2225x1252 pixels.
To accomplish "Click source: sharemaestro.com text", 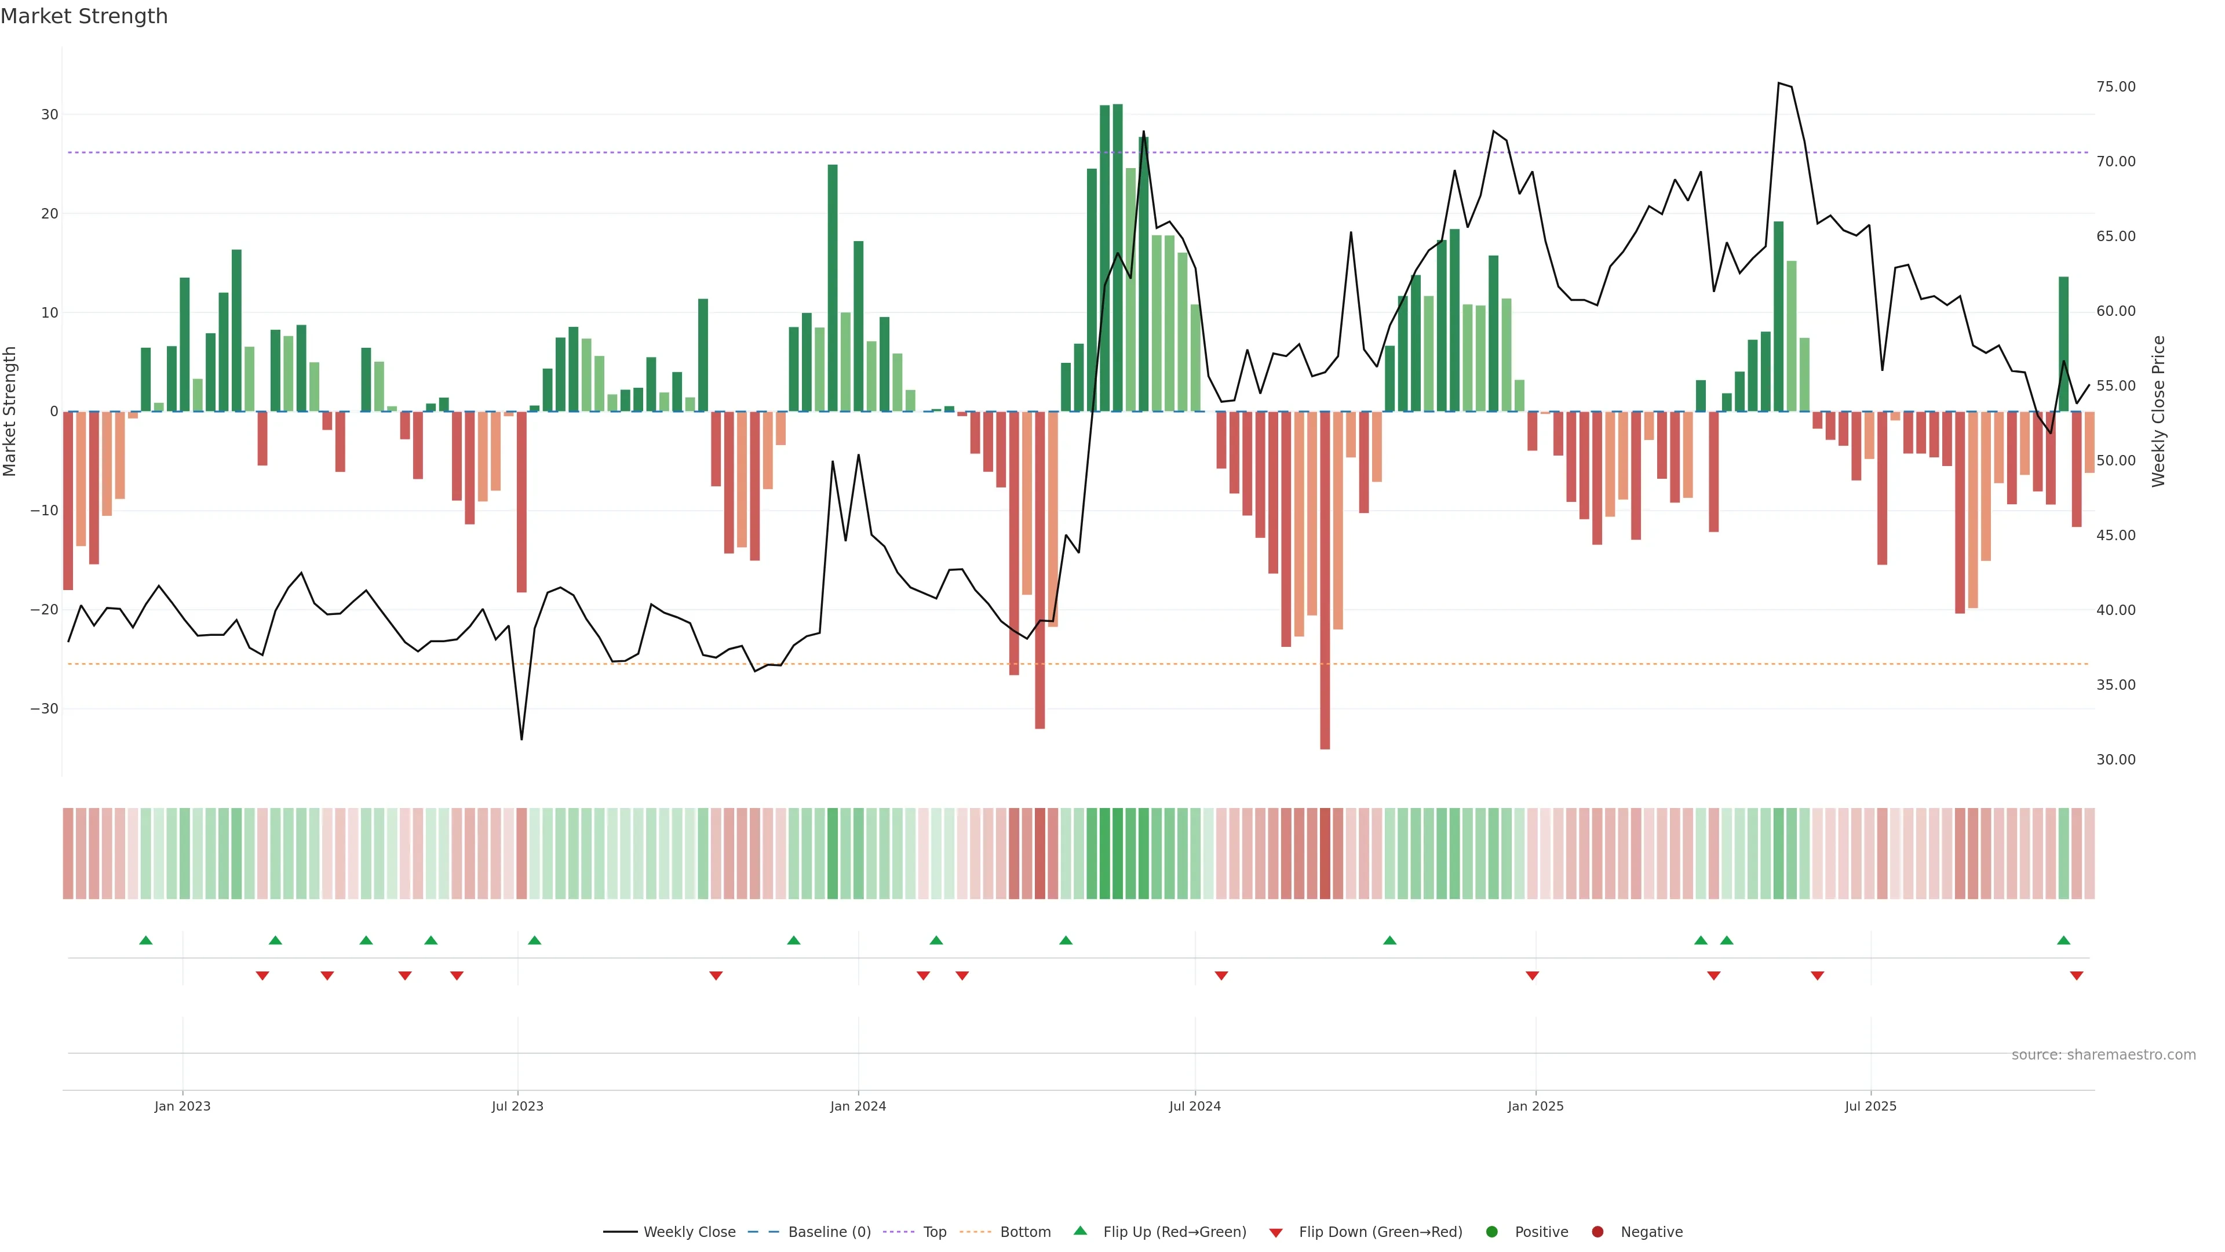I will (x=2103, y=1054).
